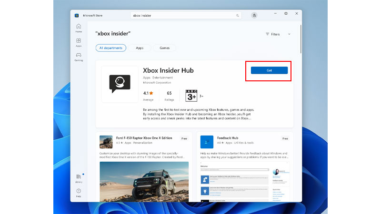Viewport: 381px width, 214px height.
Task: Open the Gaming section in sidebar
Action: coord(79,57)
